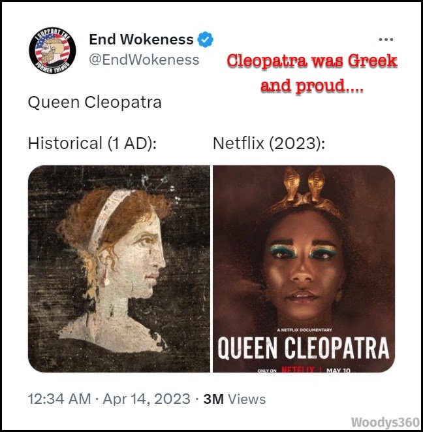Click the "A NETFLIX DOCUMENTARY" poster text
Screen dimensions: 423x432
pyautogui.click(x=304, y=330)
